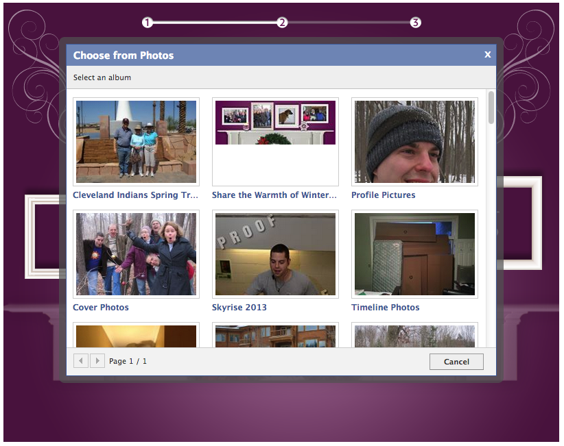Select step 2 in the progress indicator
The height and width of the screenshot is (446, 564).
pyautogui.click(x=282, y=23)
